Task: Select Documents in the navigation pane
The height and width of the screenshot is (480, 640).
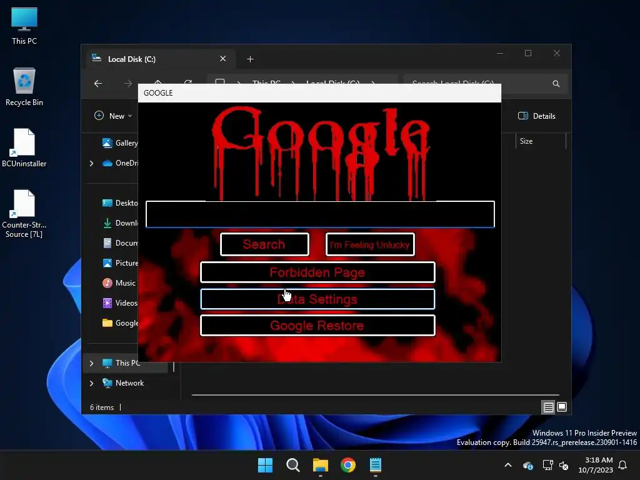Action: pos(119,243)
